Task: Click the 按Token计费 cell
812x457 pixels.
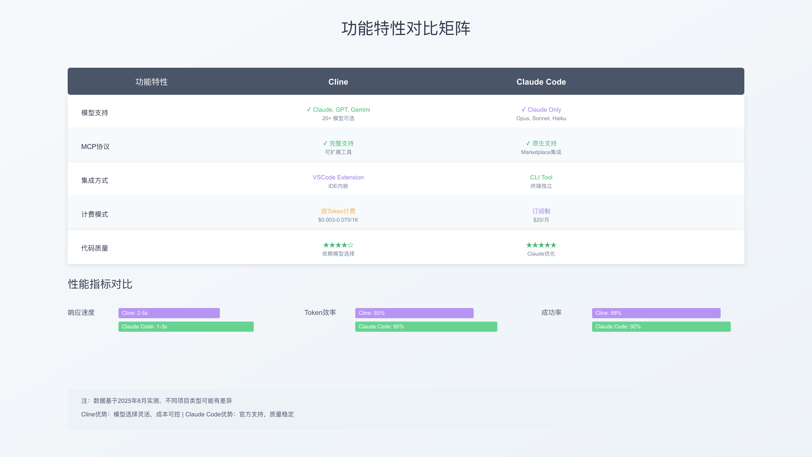Action: point(338,211)
